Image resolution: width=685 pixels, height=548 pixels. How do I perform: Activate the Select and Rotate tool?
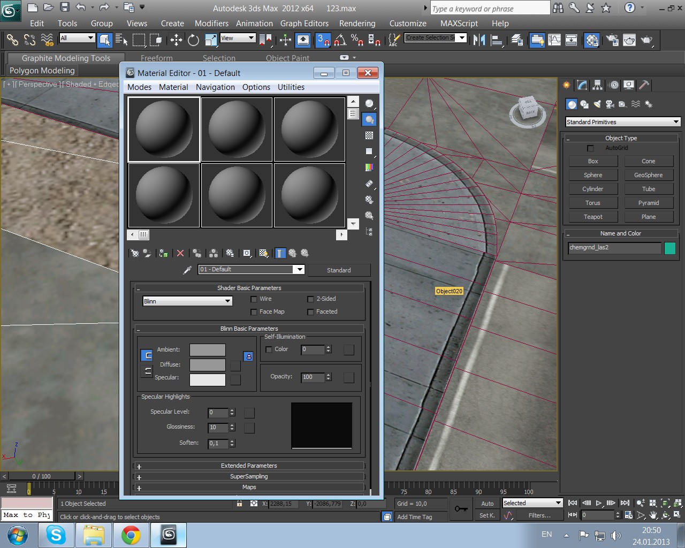pos(193,40)
